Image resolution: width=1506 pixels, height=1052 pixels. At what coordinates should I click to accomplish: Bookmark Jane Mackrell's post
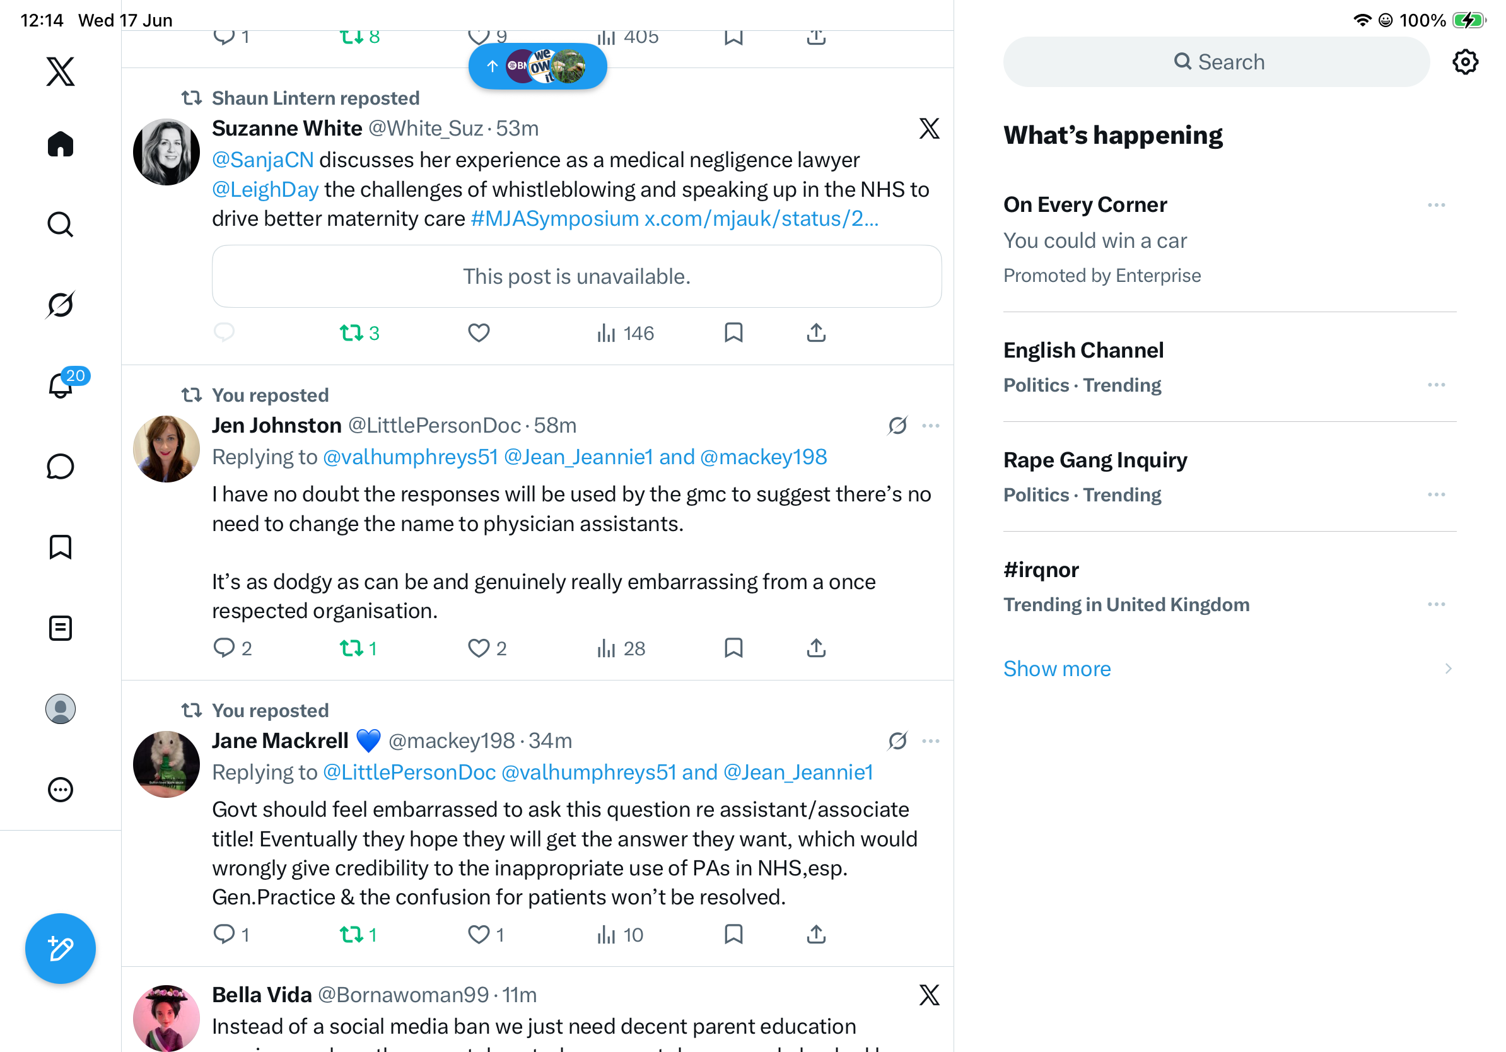click(x=733, y=934)
